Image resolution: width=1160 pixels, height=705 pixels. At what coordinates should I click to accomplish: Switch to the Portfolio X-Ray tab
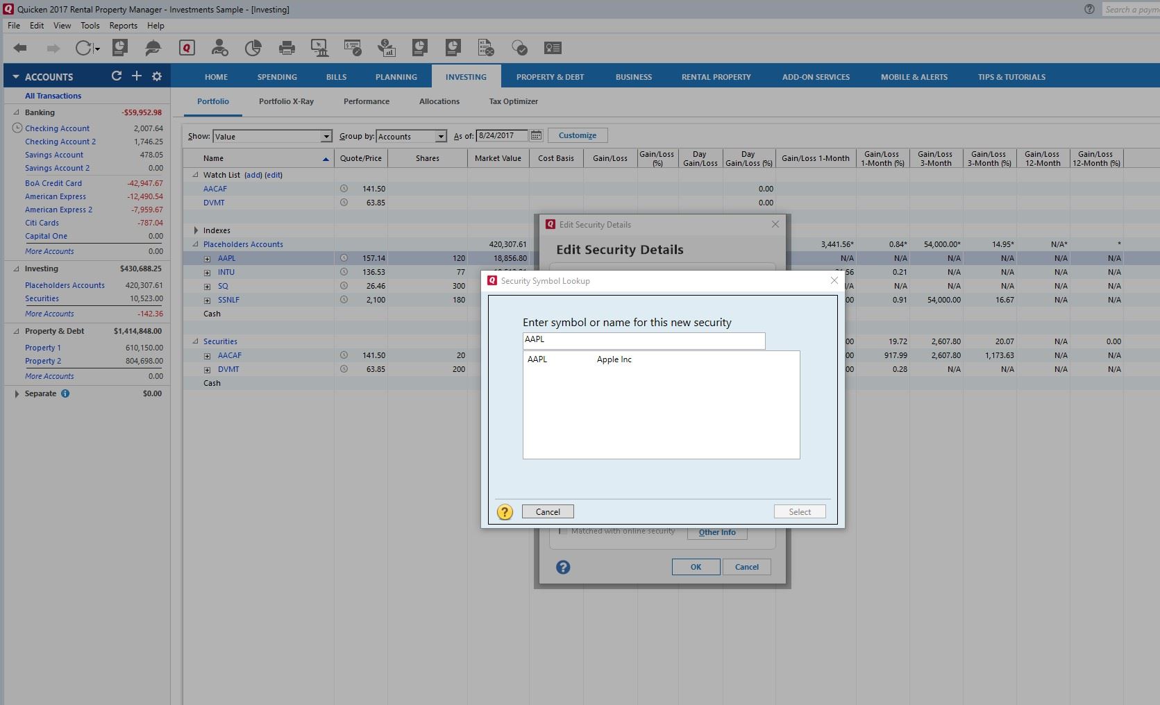coord(286,101)
